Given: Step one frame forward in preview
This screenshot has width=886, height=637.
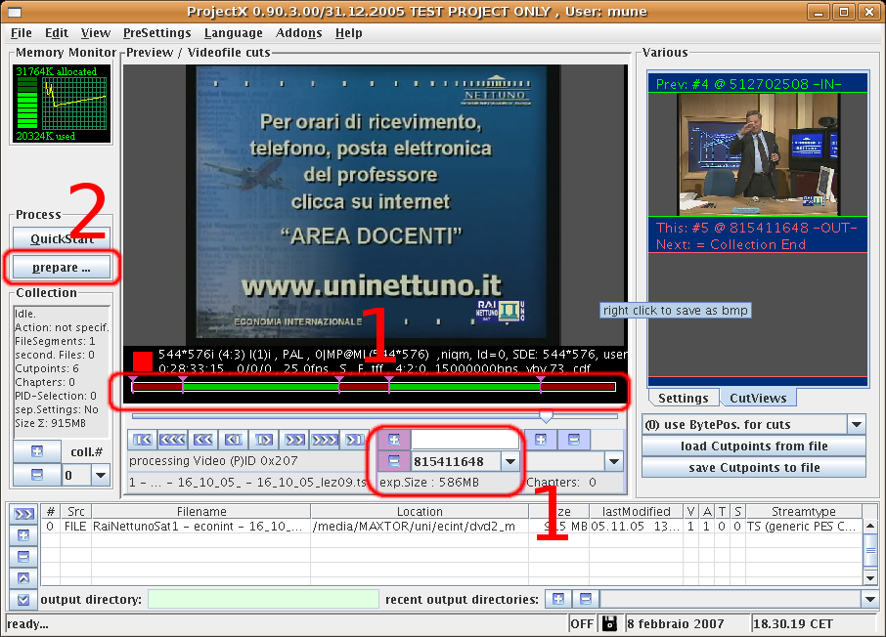Looking at the screenshot, I should pos(264,440).
